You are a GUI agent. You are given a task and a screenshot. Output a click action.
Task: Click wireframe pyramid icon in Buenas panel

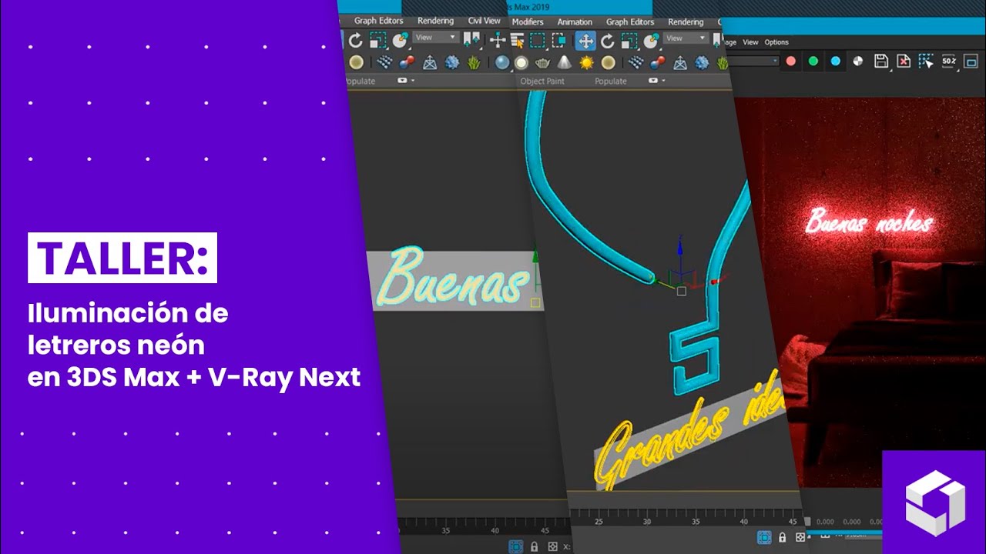(x=430, y=62)
